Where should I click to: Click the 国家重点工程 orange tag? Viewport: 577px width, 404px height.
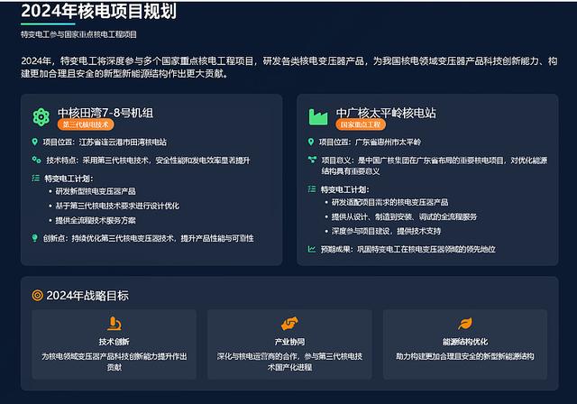coord(361,124)
